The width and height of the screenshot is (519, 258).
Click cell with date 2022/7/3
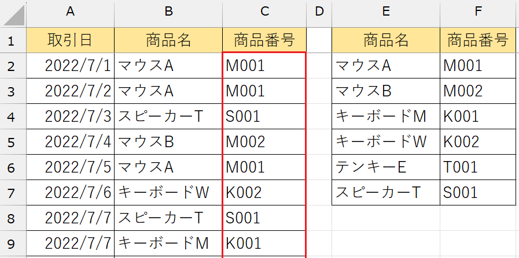click(x=71, y=116)
